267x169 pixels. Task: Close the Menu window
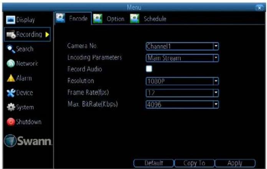(259, 8)
